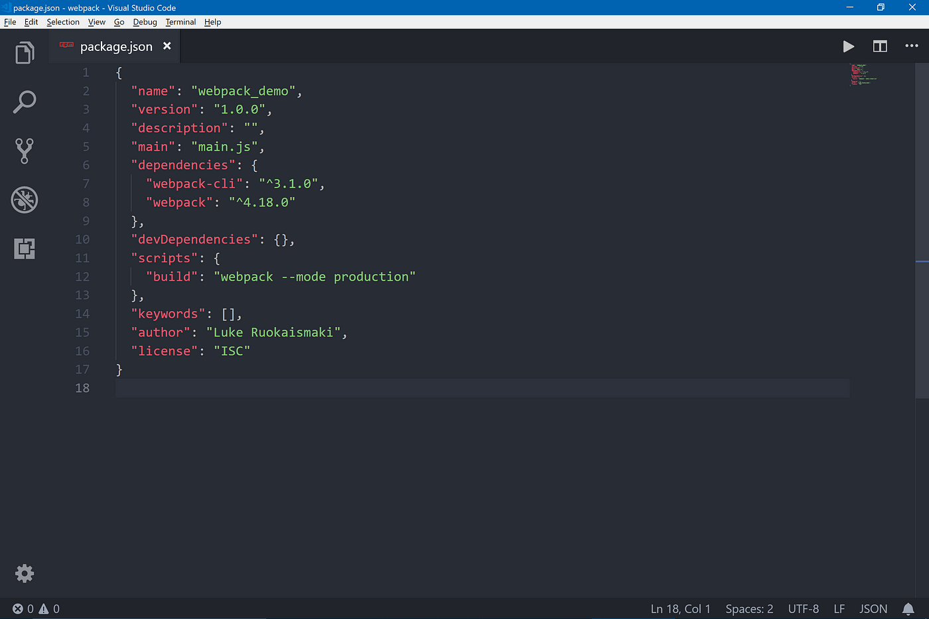Screen dimensions: 929x619
Task: Click Spaces: 2 indentation setting
Action: 749,609
